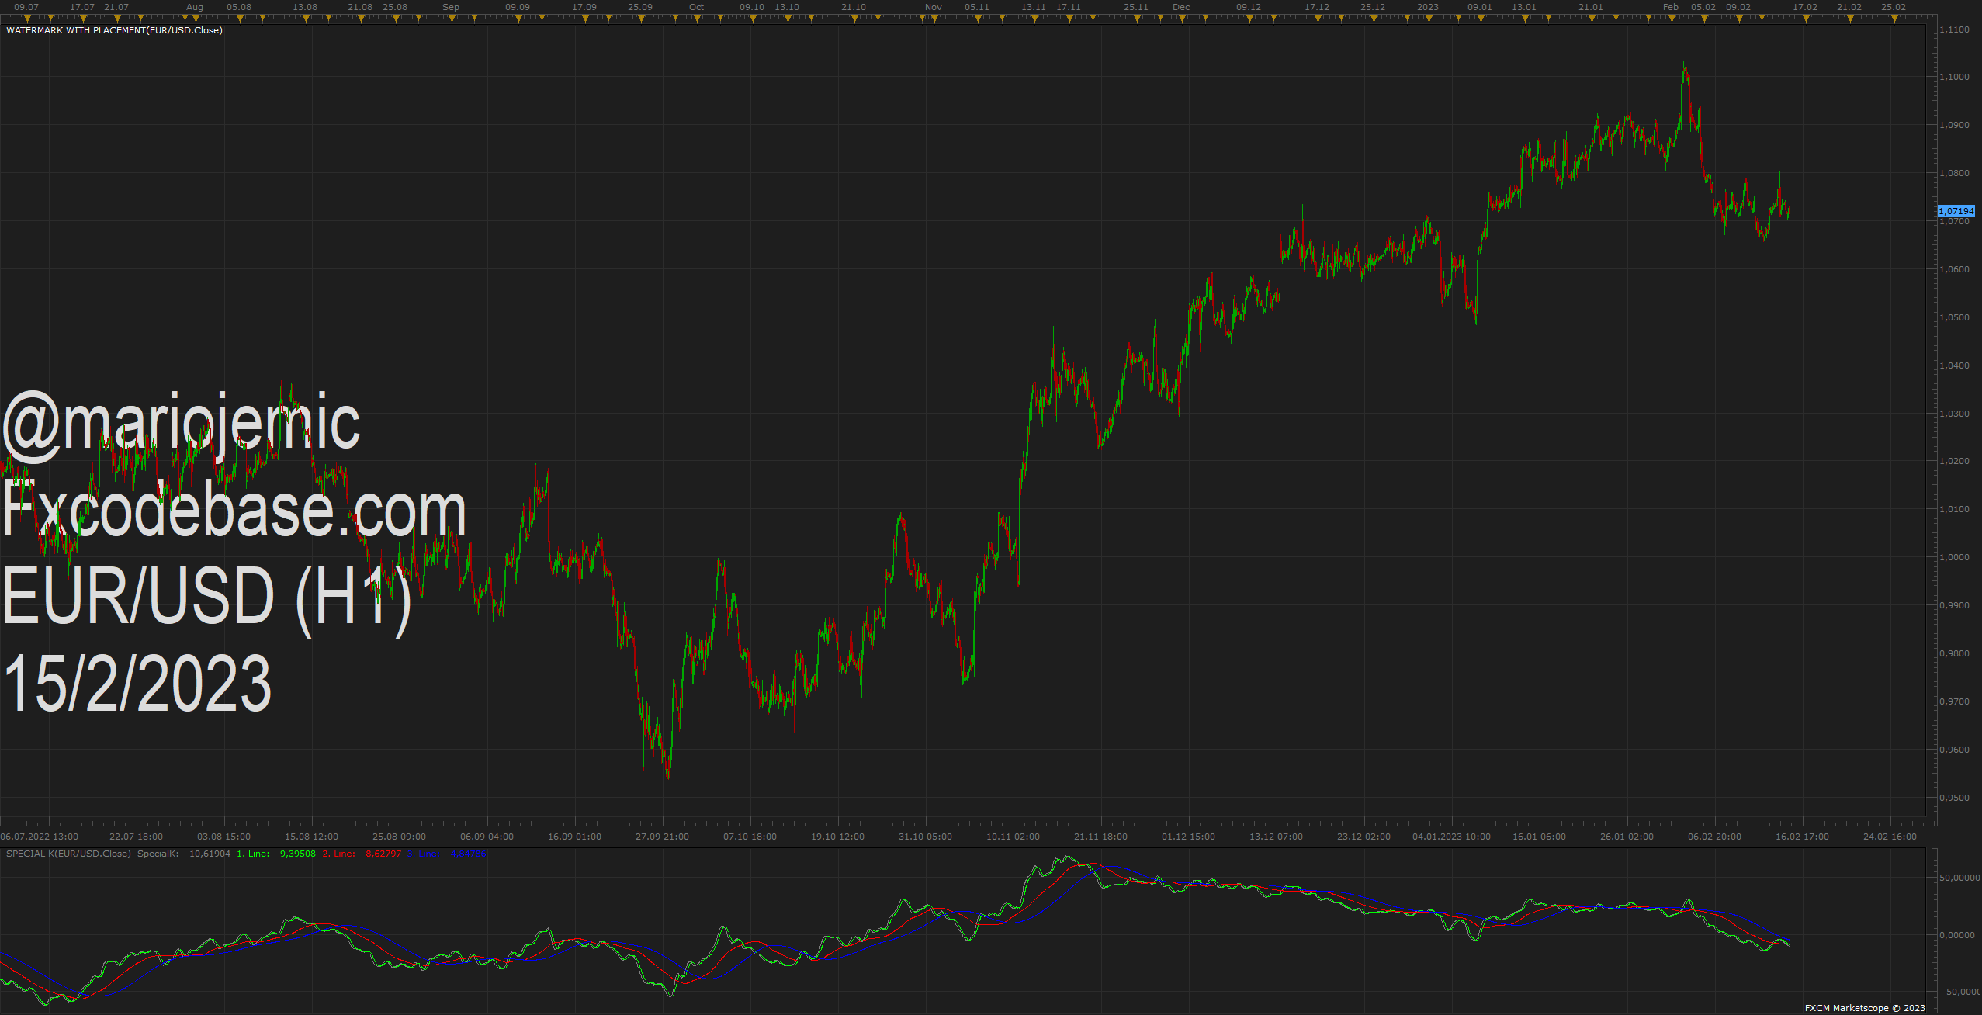The height and width of the screenshot is (1015, 1982).
Task: Click the 10.11 02:00 time axis label
Action: coord(1014,837)
